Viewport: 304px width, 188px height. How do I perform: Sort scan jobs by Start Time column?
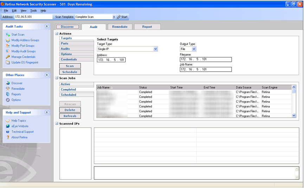(x=186, y=87)
